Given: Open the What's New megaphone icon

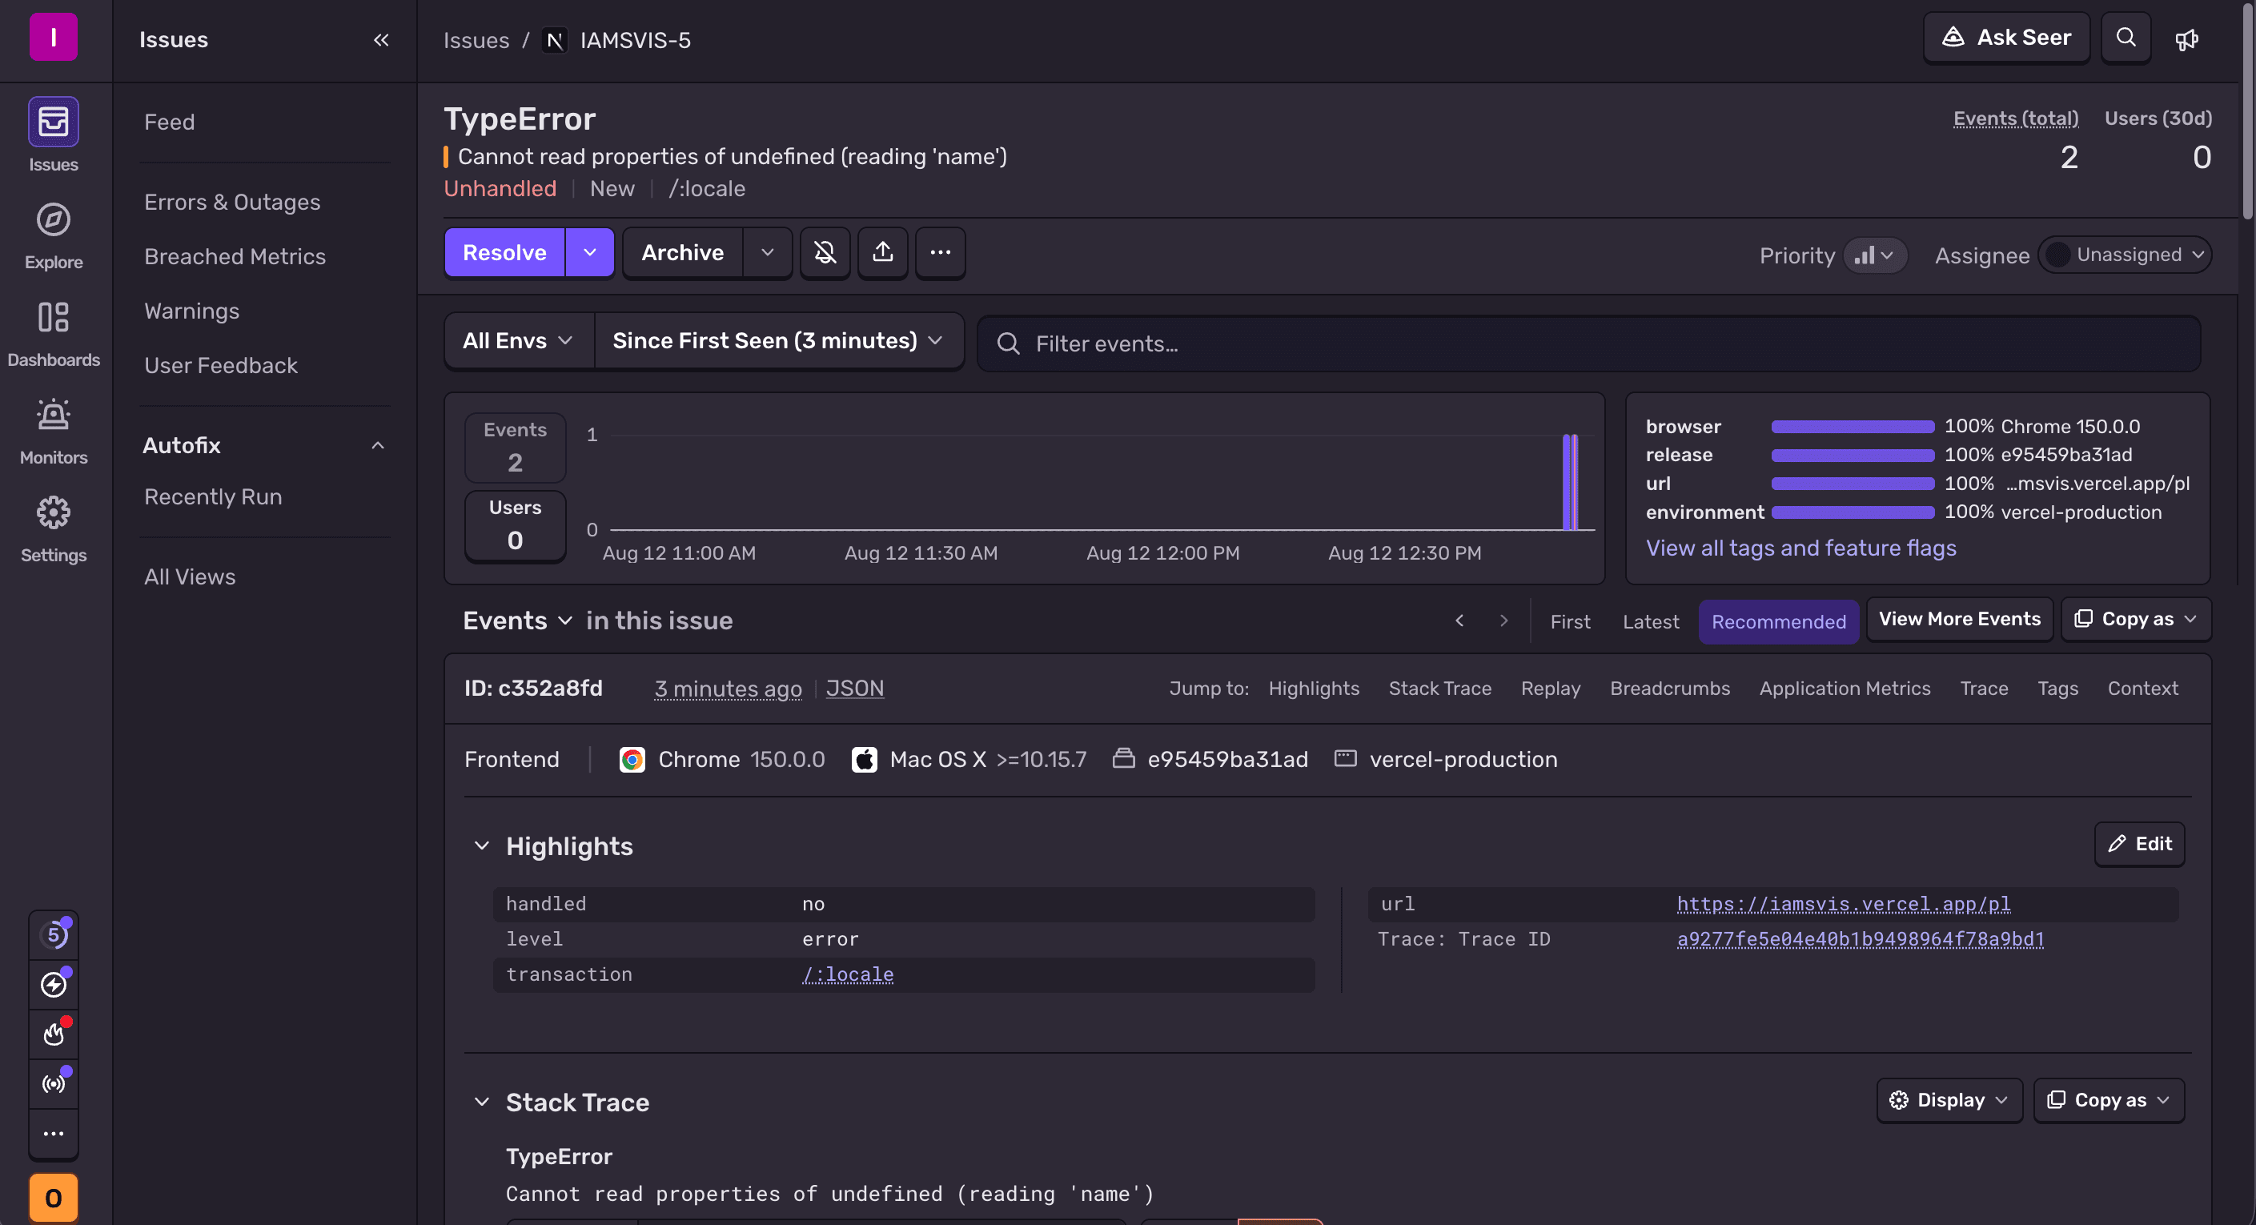Looking at the screenshot, I should tap(2187, 39).
